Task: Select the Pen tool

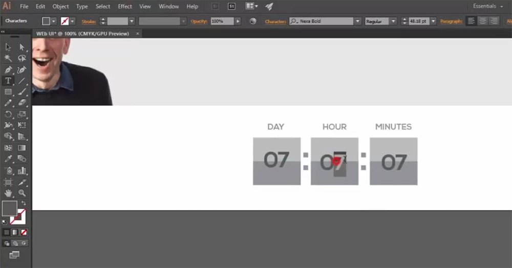Action: 8,70
